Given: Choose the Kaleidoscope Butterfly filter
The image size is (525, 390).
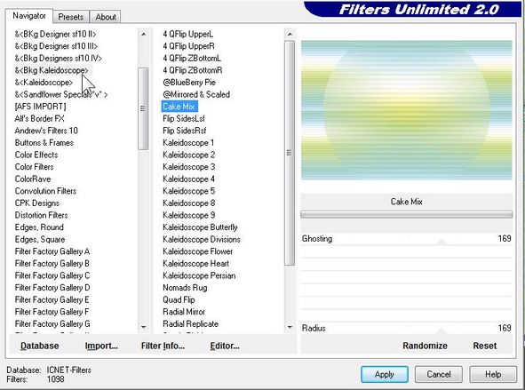Looking at the screenshot, I should tap(200, 227).
